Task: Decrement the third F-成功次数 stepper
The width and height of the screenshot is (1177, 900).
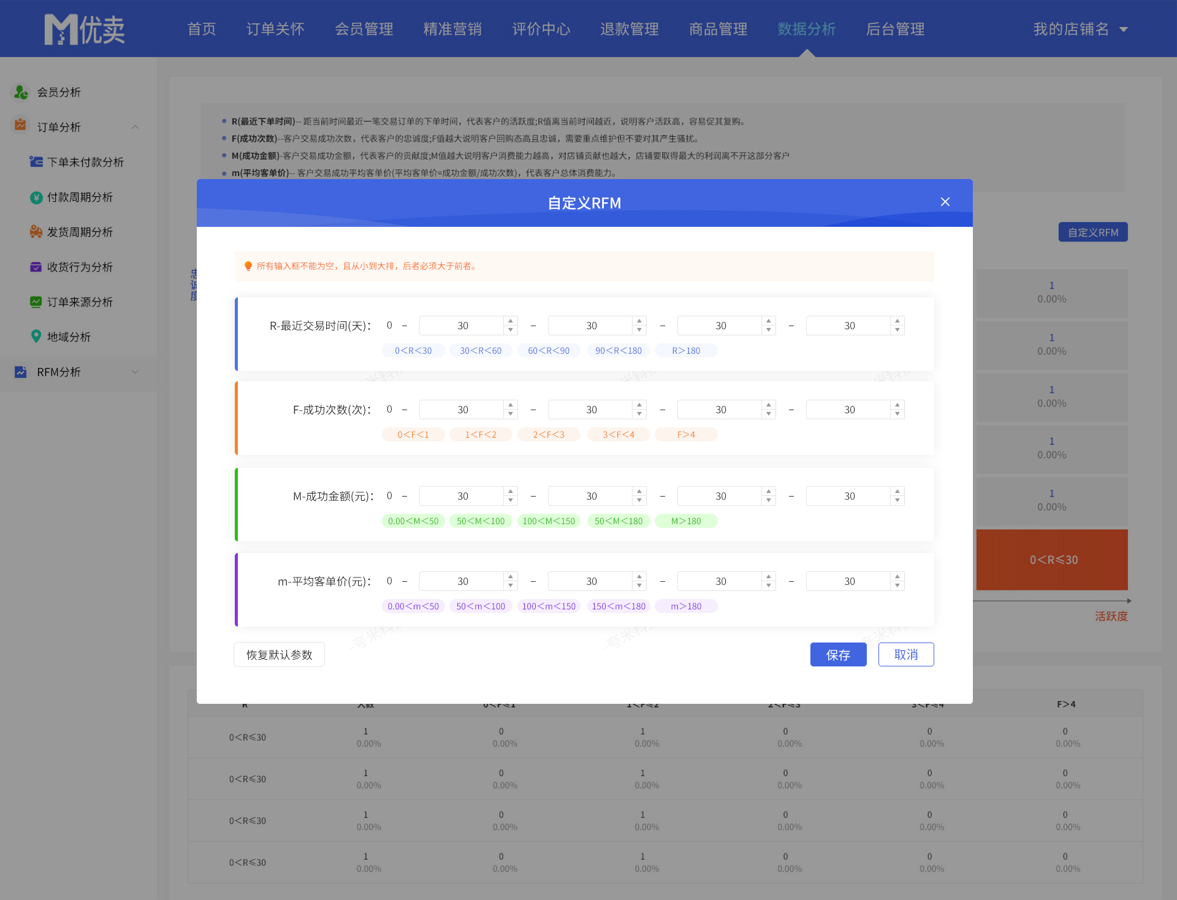Action: coord(769,414)
